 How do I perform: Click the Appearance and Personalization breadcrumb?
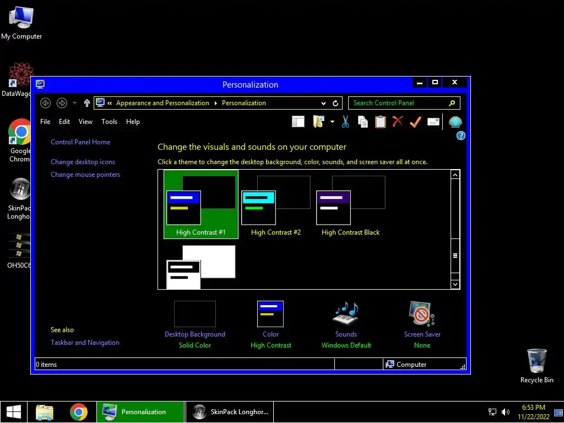point(162,103)
